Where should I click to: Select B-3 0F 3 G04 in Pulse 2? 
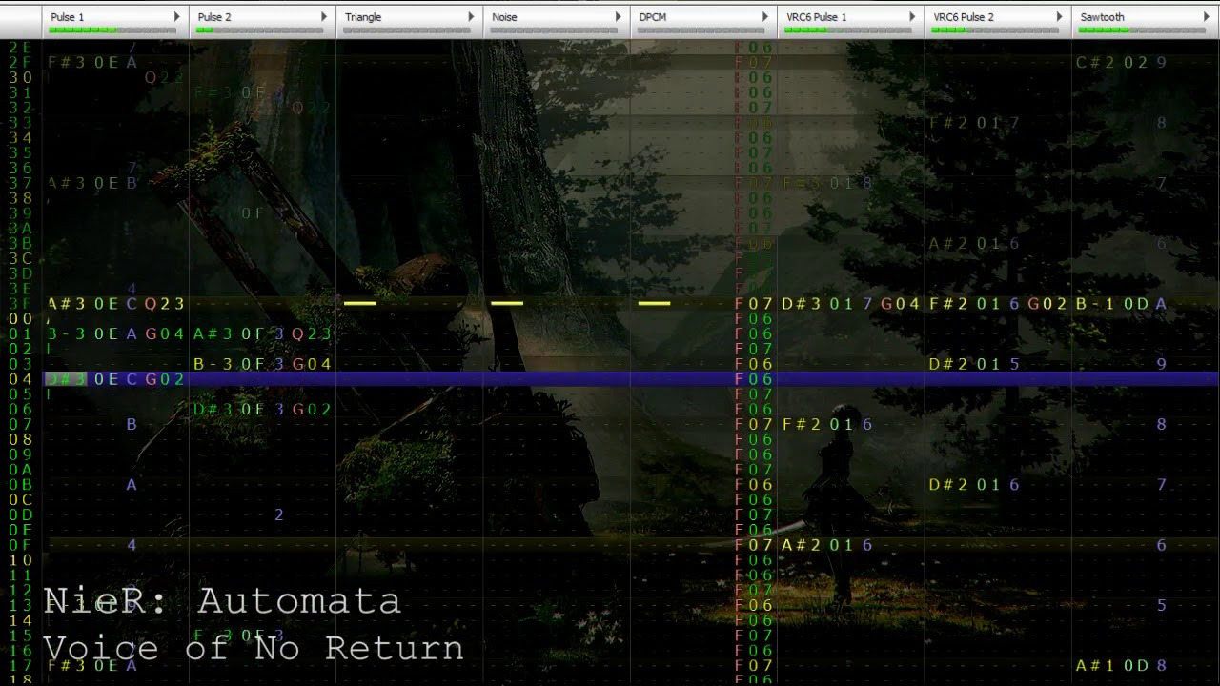pos(262,364)
